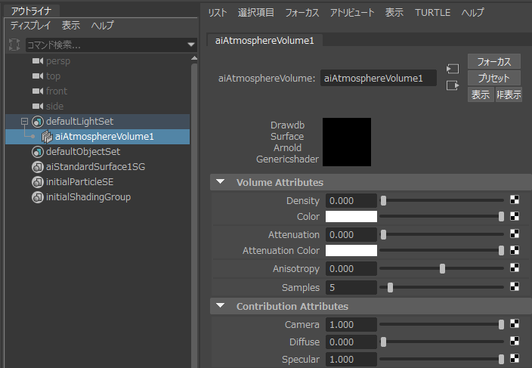This screenshot has width=532, height=368.
Task: Open the リスト menu in attribute editor
Action: point(217,13)
